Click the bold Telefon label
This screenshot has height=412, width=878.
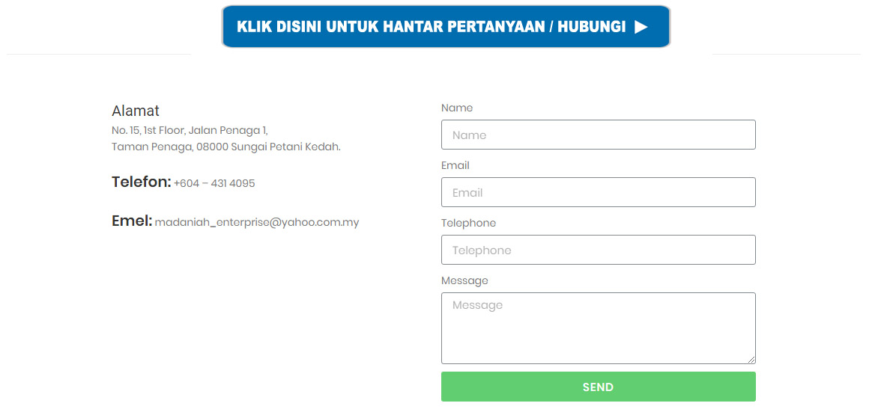(142, 182)
